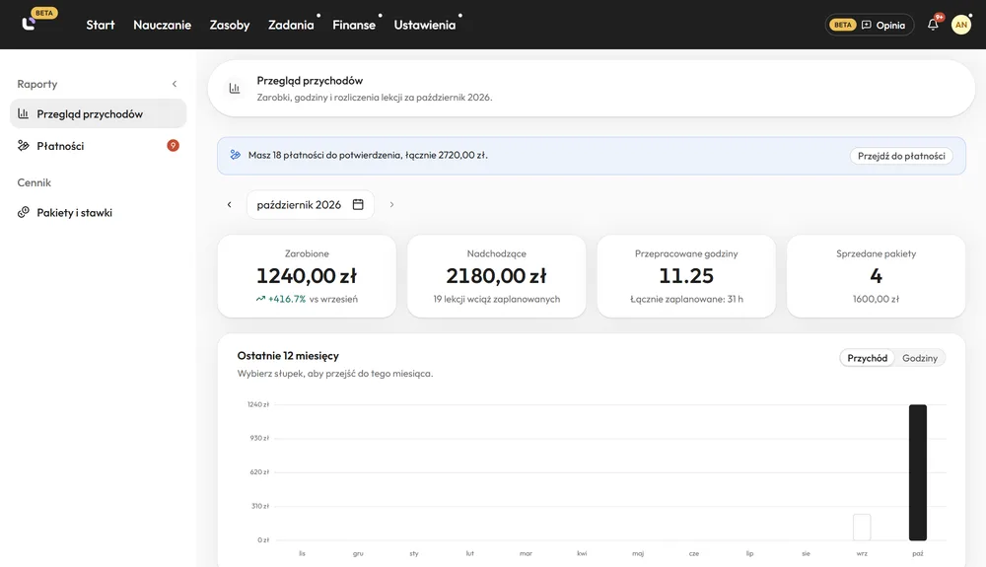
Task: Open the notifications bell
Action: click(933, 25)
